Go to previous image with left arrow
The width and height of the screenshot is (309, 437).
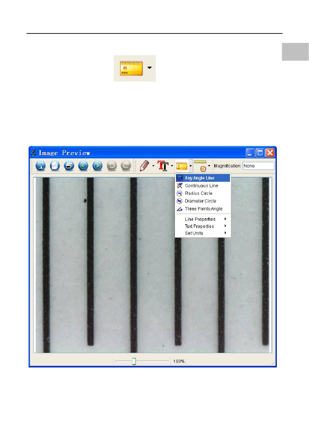[83, 166]
